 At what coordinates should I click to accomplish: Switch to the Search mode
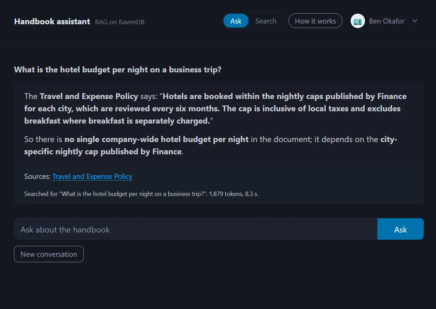click(x=266, y=21)
